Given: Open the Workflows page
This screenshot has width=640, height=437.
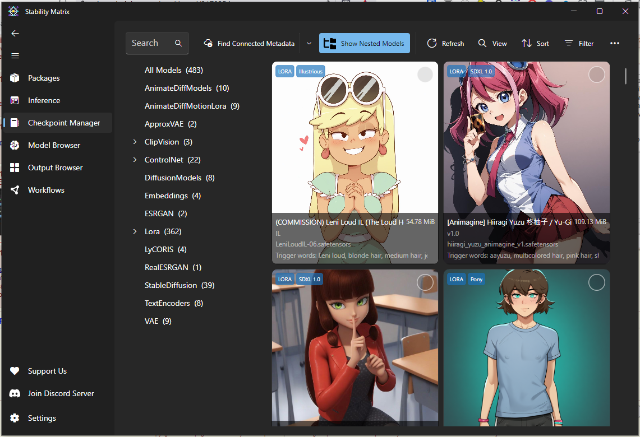Looking at the screenshot, I should 57,190.
